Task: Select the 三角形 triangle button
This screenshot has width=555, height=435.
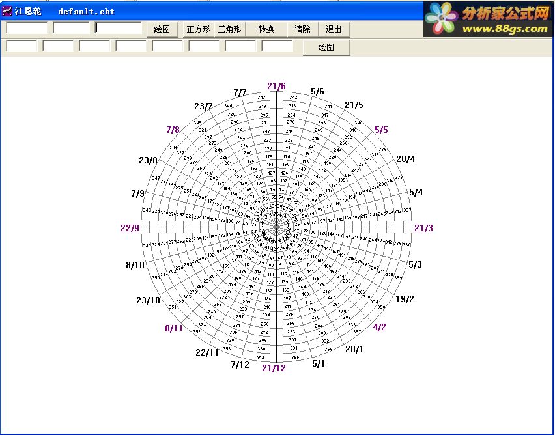Action: [x=229, y=29]
